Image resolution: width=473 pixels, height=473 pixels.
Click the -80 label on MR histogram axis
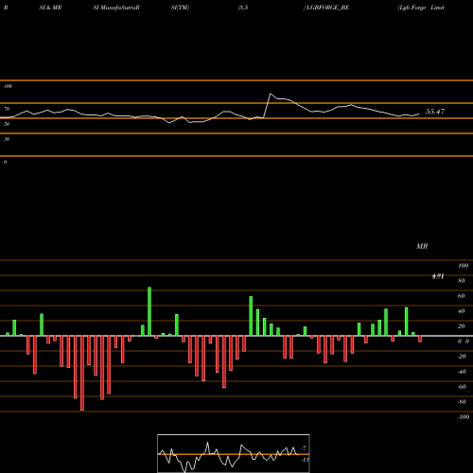click(x=462, y=402)
